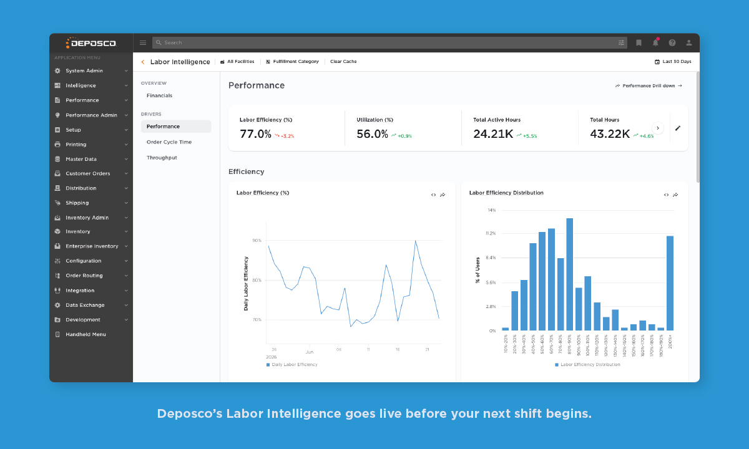This screenshot has width=749, height=449.
Task: Click the Master Data sidebar icon
Action: click(57, 159)
